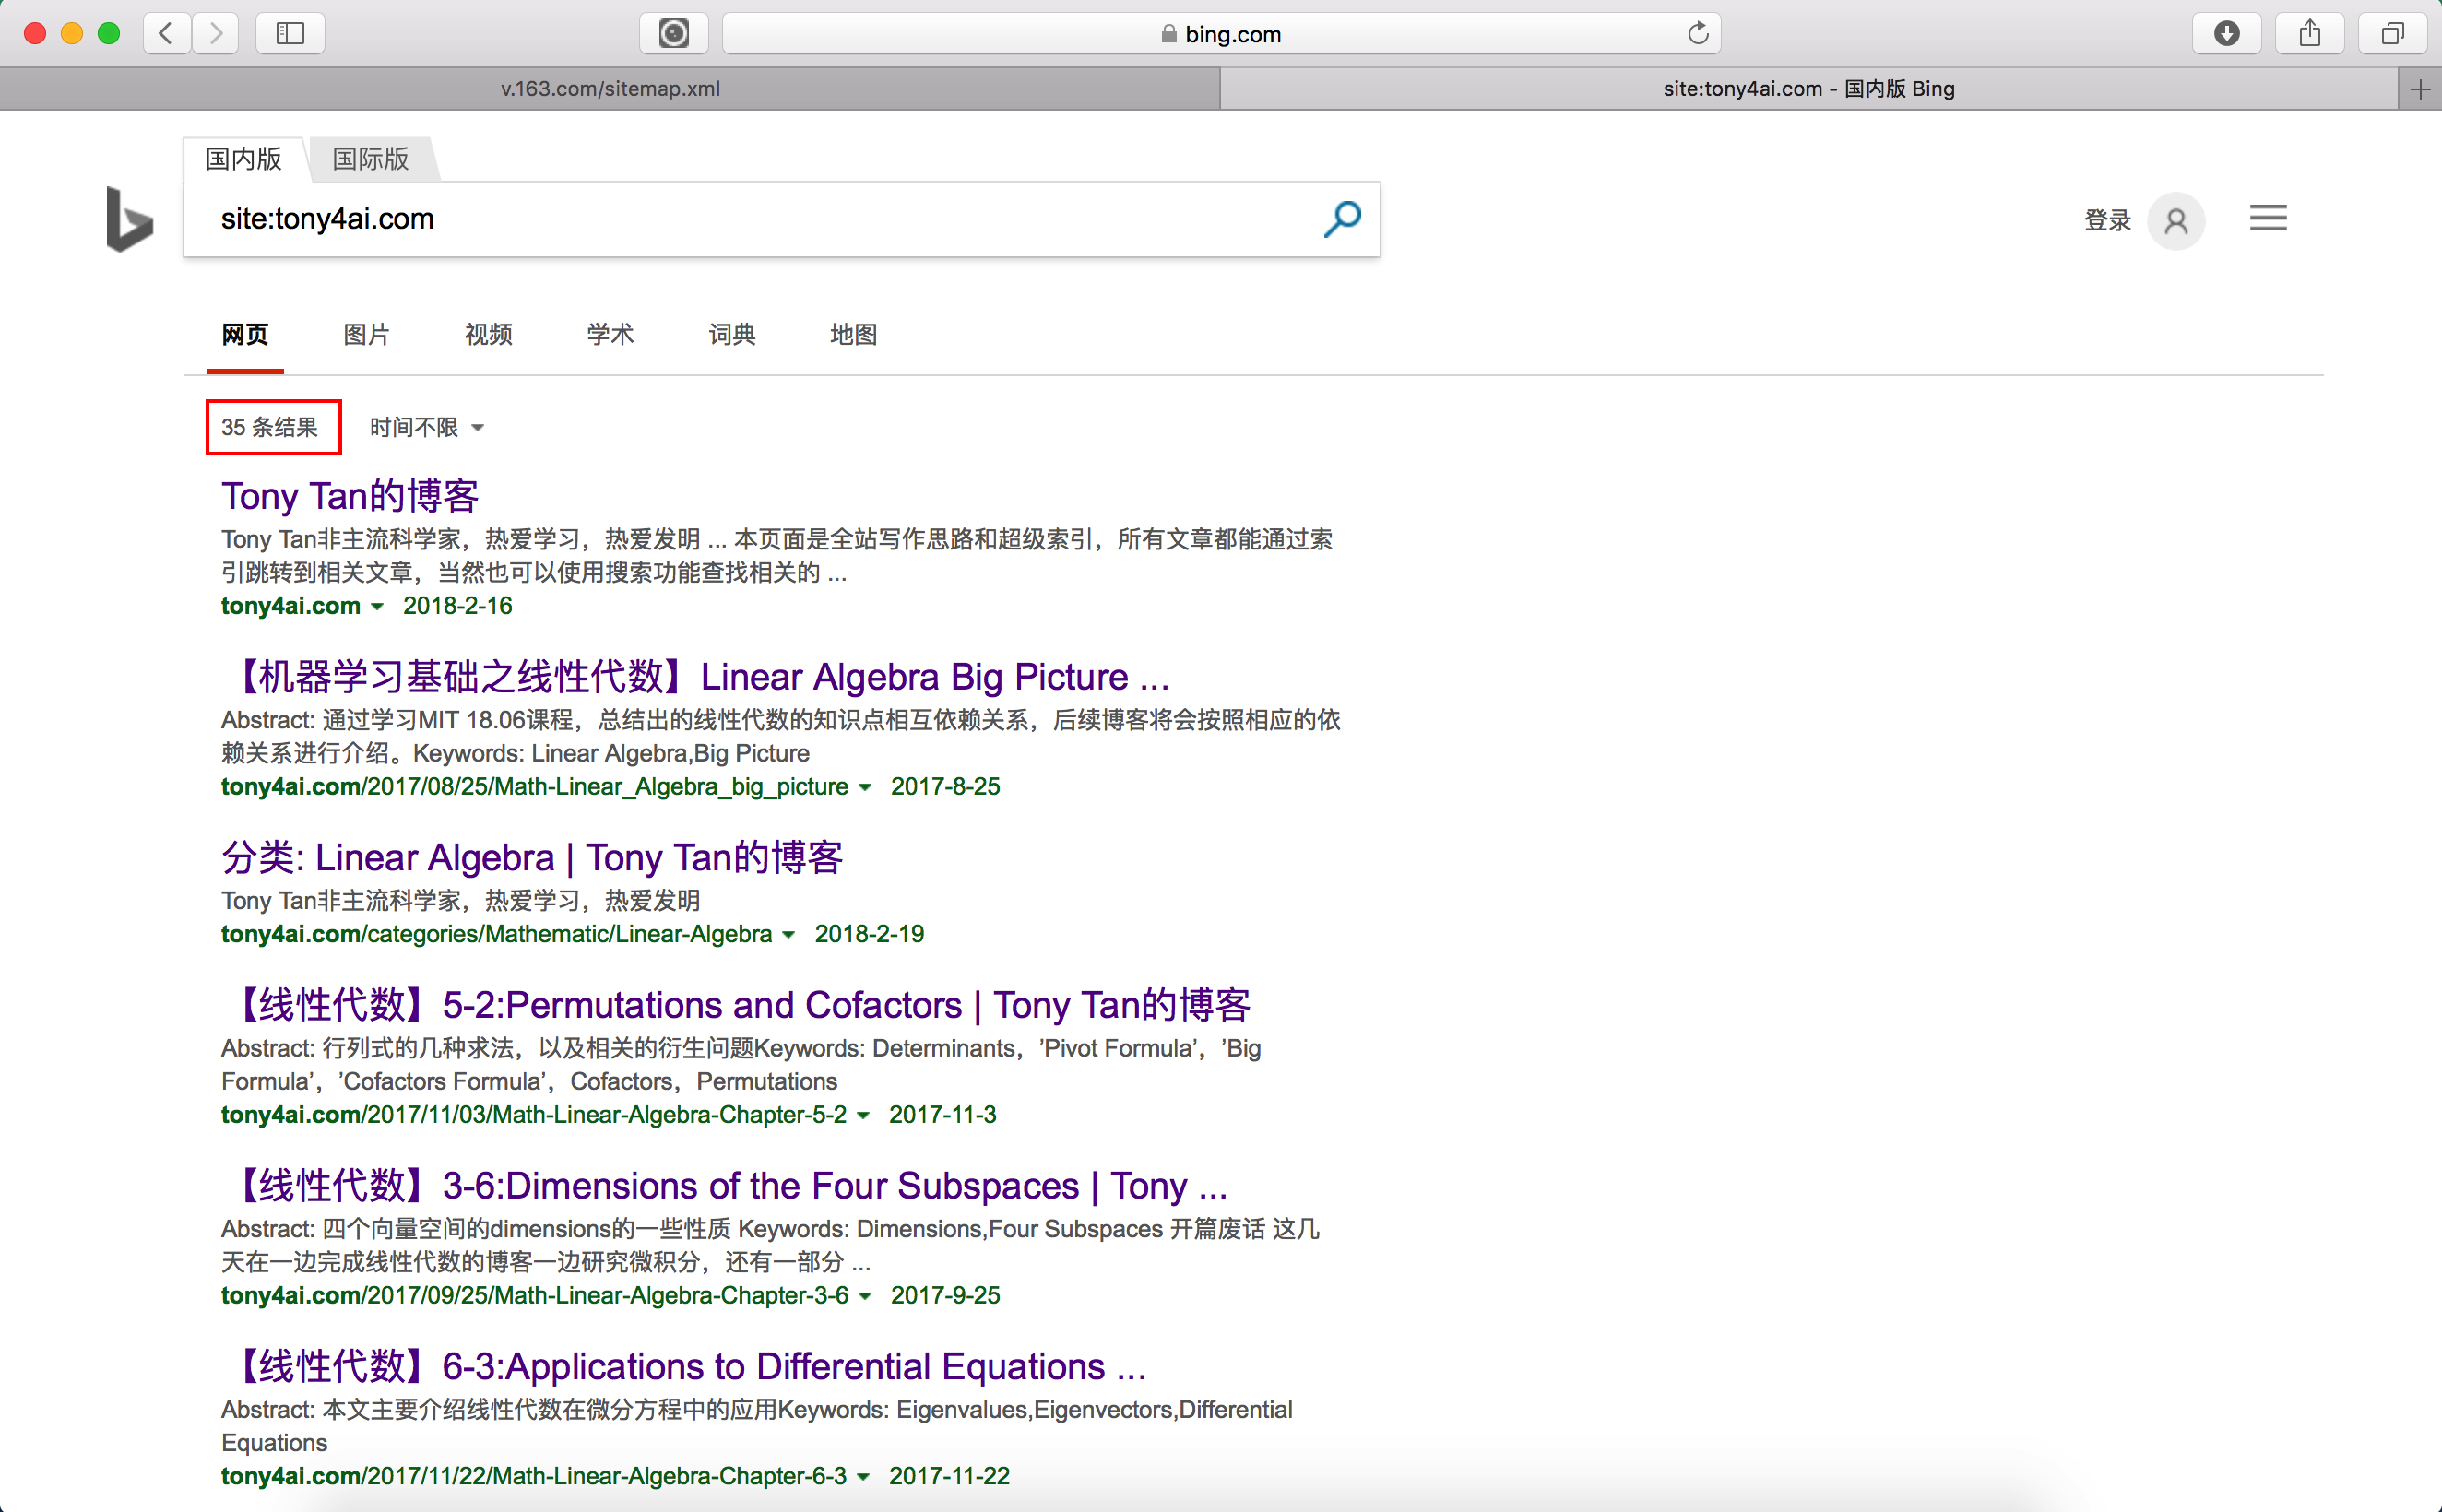Switch to the 图片 search tab
The image size is (2442, 1512).
tap(366, 335)
